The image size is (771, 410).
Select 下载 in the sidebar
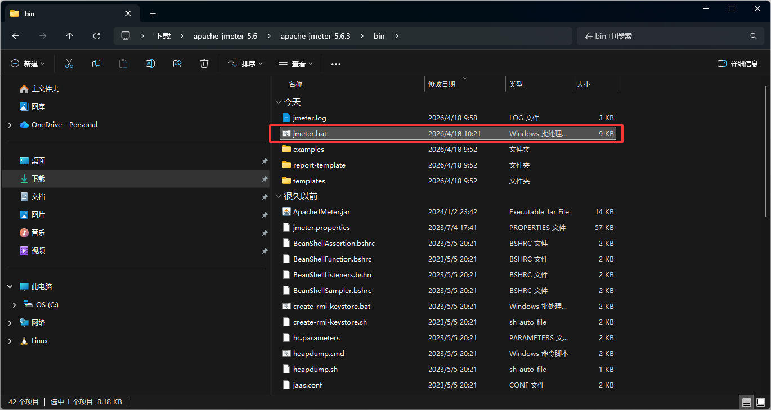[135, 179]
